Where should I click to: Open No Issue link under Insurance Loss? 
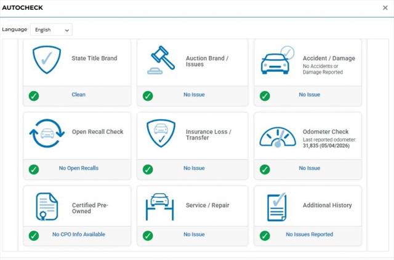pyautogui.click(x=194, y=168)
